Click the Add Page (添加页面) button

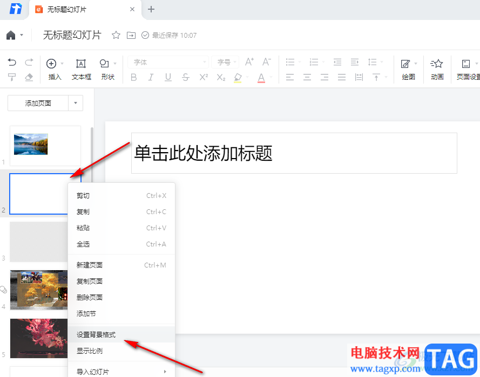click(x=38, y=103)
